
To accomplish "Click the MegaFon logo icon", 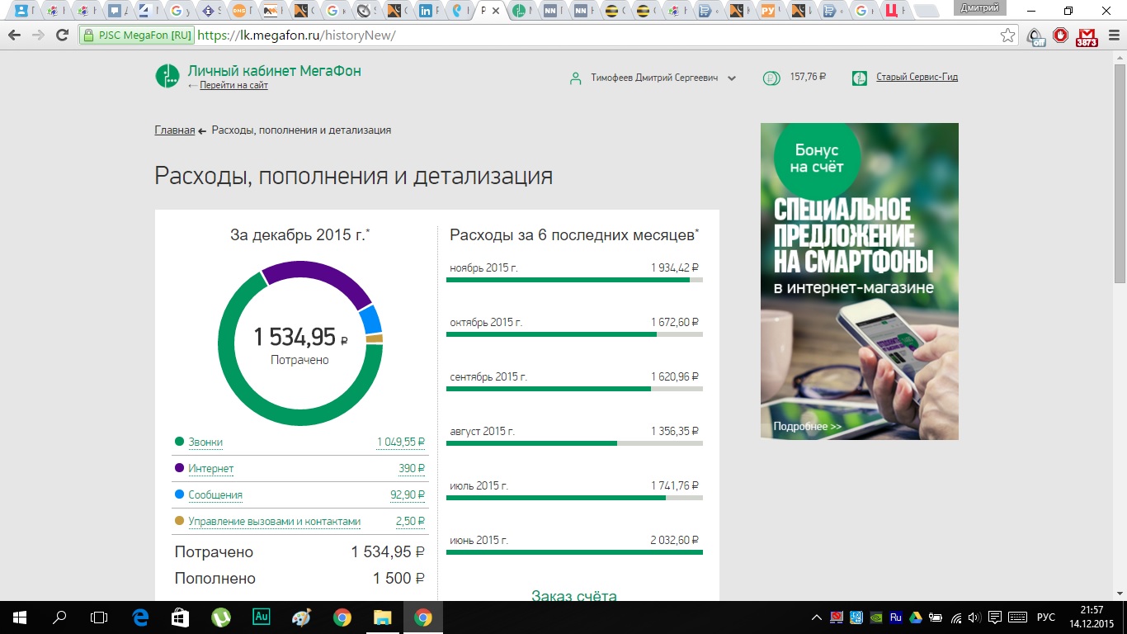I will (x=167, y=76).
